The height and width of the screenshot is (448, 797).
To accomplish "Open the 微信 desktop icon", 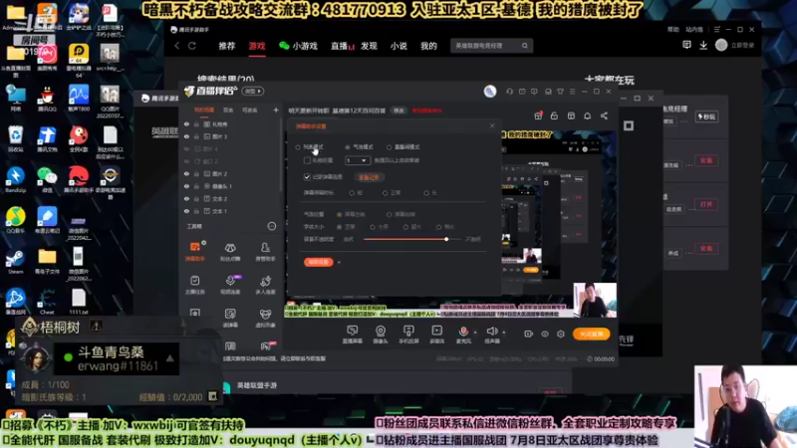I will tap(47, 180).
